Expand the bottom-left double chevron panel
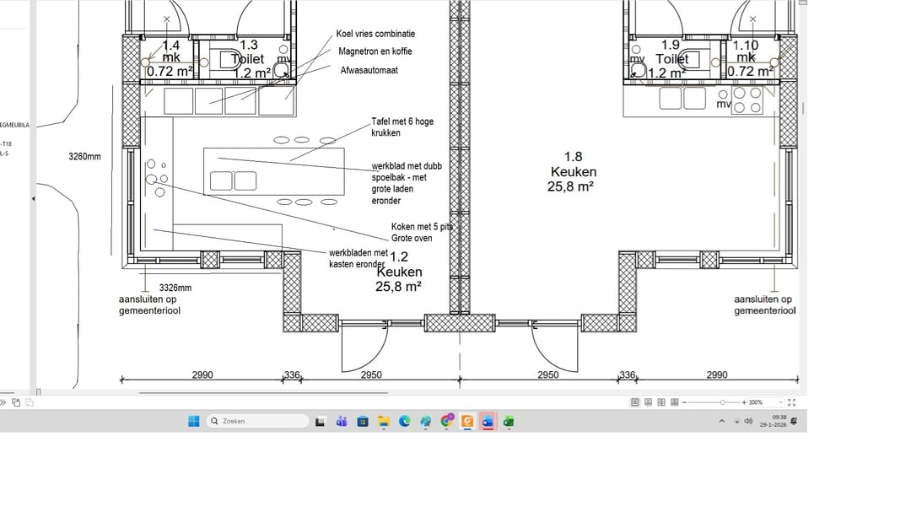The height and width of the screenshot is (512, 911). pyautogui.click(x=3, y=402)
